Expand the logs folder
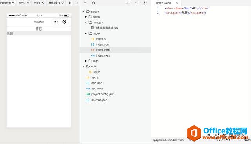Screen dimensions: 251x144 click(86, 61)
